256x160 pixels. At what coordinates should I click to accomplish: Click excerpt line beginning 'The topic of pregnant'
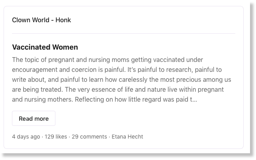pyautogui.click(x=107, y=60)
